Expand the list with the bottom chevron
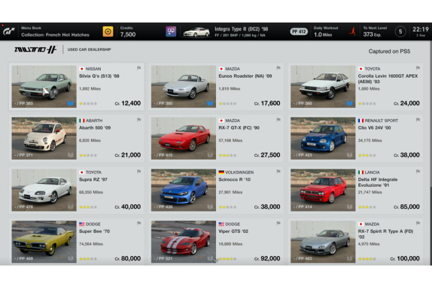The image size is (432, 288). point(216,260)
